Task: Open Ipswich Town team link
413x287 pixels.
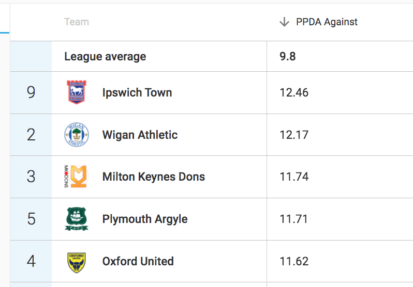Action: coord(137,93)
